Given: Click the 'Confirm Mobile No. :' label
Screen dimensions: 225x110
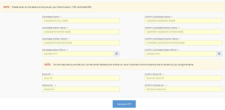Looking at the screenshot, I should (155, 85).
